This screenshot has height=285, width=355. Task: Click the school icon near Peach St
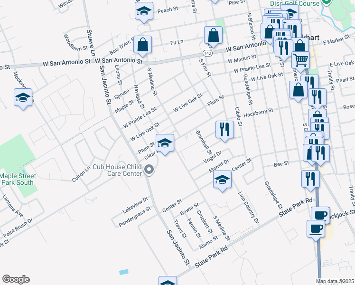pyautogui.click(x=143, y=11)
